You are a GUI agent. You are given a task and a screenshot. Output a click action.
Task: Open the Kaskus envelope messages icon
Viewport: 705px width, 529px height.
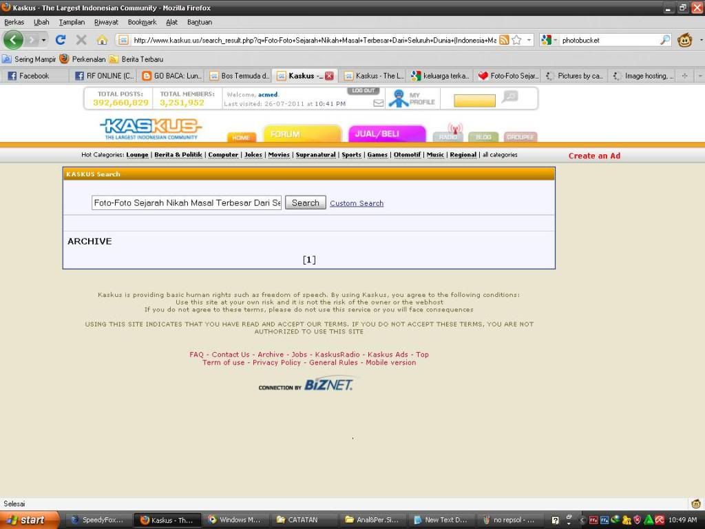(x=379, y=103)
